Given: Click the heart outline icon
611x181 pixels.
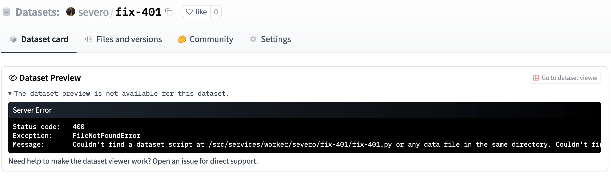Looking at the screenshot, I should pos(190,12).
